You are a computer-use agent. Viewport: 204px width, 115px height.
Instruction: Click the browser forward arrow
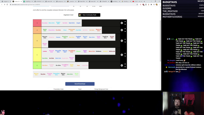click(x=4, y=4)
